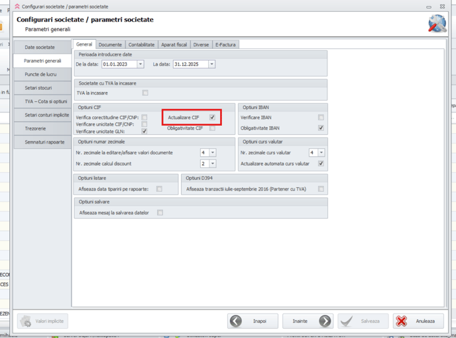Enable TVA la incasare checkbox

tap(145, 93)
